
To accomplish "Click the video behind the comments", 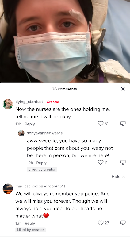I will 65,41.
